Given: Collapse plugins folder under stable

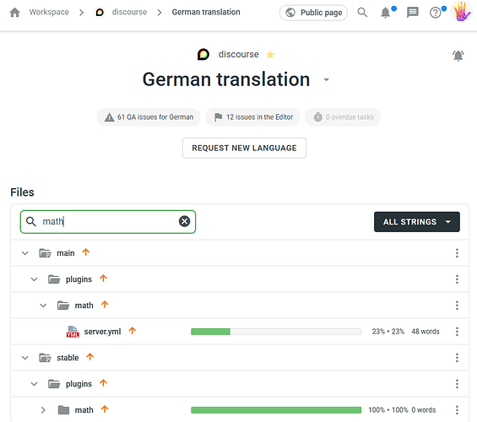Looking at the screenshot, I should 34,384.
